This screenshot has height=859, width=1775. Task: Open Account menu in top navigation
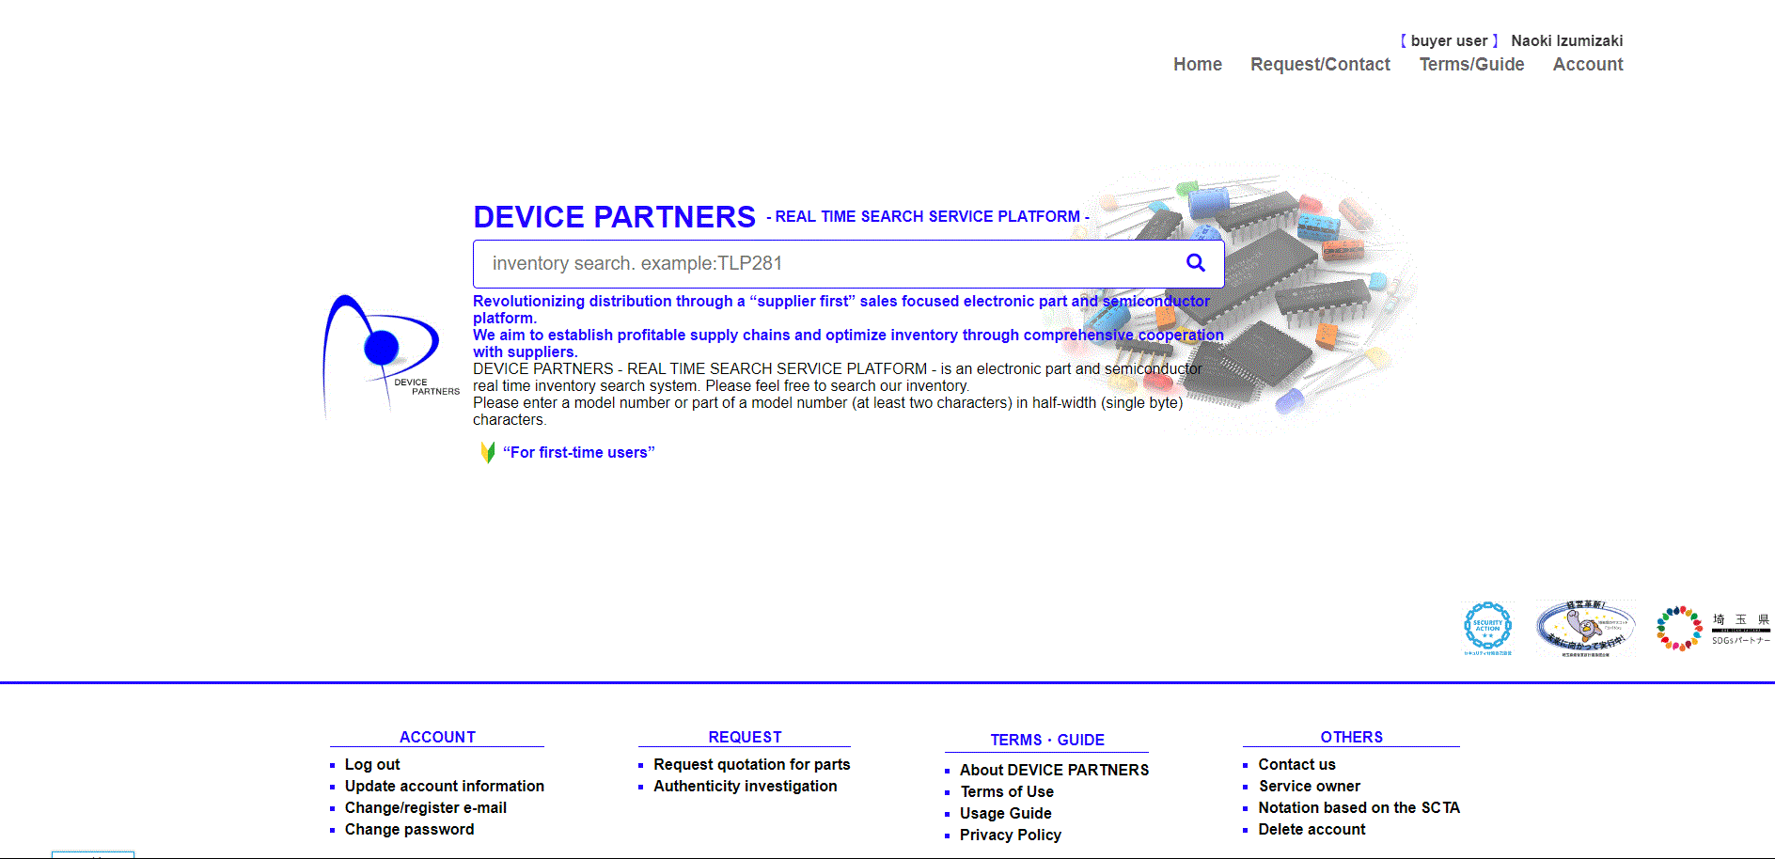(x=1588, y=64)
